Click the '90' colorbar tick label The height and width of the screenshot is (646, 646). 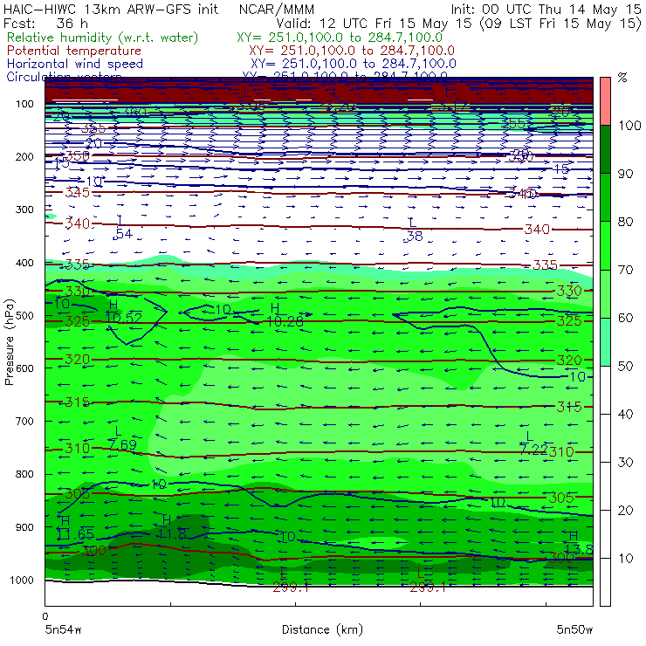click(x=625, y=174)
